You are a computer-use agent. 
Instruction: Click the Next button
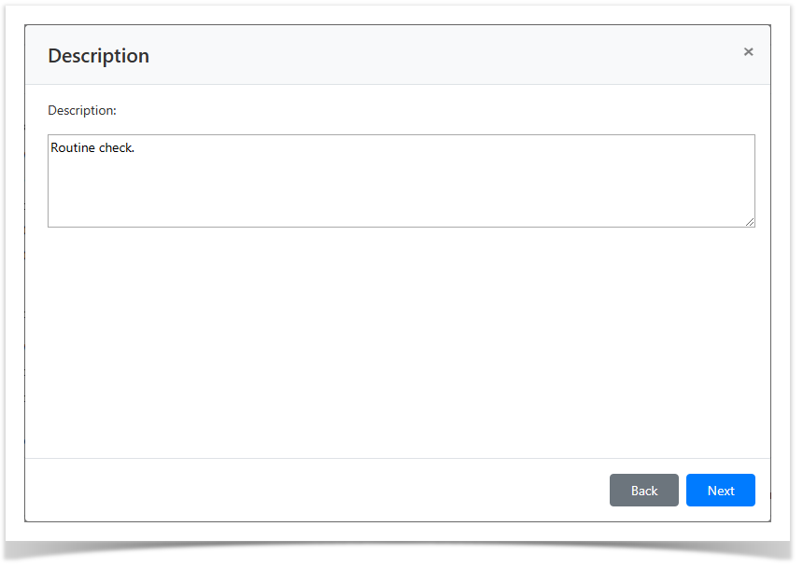pyautogui.click(x=720, y=491)
